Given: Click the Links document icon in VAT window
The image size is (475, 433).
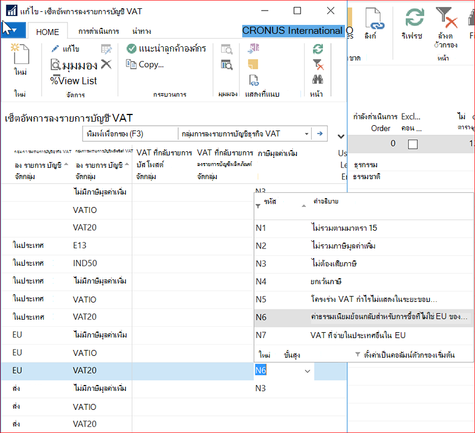Looking at the screenshot, I should pyautogui.click(x=254, y=80).
